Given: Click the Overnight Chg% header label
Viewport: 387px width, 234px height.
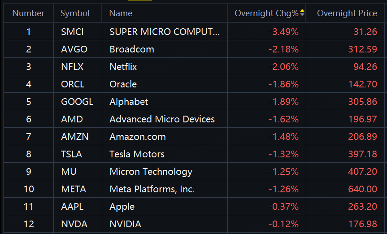Looking at the screenshot, I should (x=266, y=13).
